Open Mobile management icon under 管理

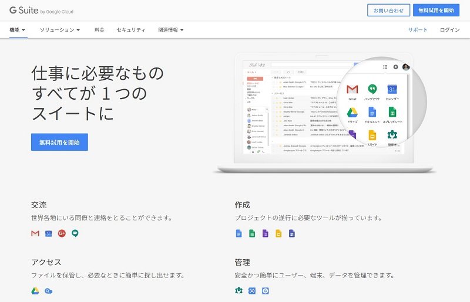point(266,291)
